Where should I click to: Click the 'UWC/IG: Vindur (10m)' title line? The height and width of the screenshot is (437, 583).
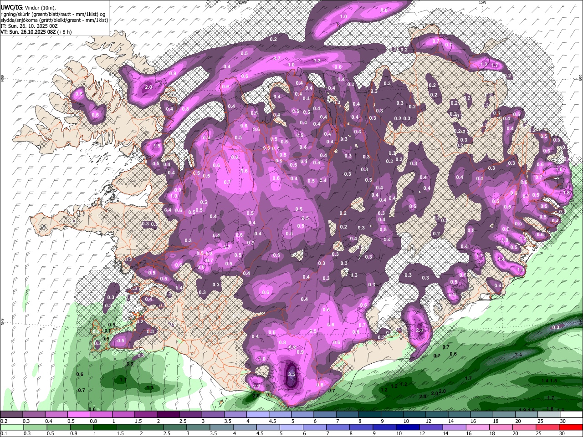coord(28,8)
